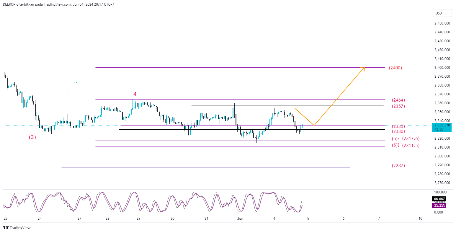Click the 2,400.000 price axis label

point(442,67)
